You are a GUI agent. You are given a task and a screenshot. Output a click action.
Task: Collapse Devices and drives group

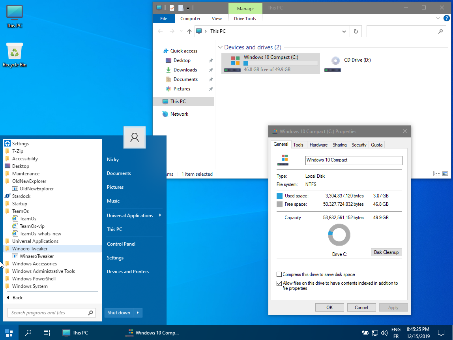tap(220, 47)
